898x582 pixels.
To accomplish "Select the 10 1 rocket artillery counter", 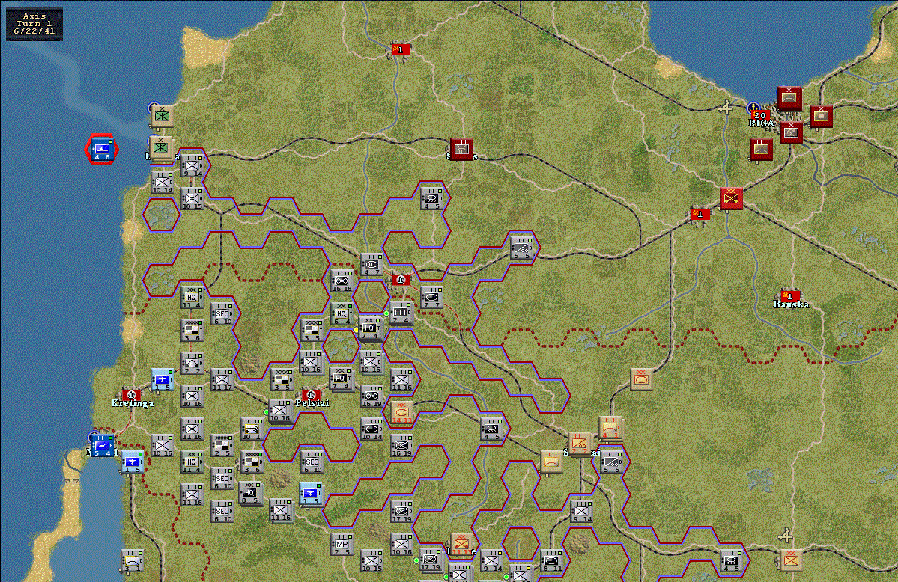I will (x=252, y=429).
